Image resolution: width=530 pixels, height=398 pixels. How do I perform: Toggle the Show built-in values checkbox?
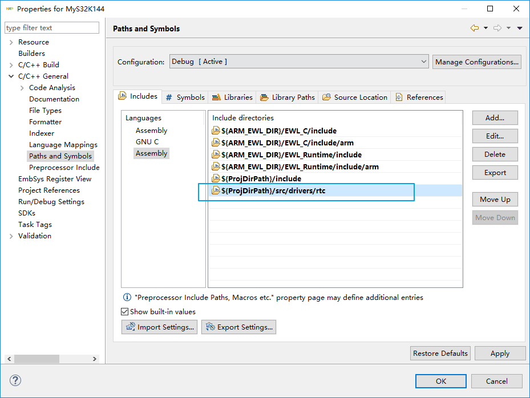click(125, 312)
